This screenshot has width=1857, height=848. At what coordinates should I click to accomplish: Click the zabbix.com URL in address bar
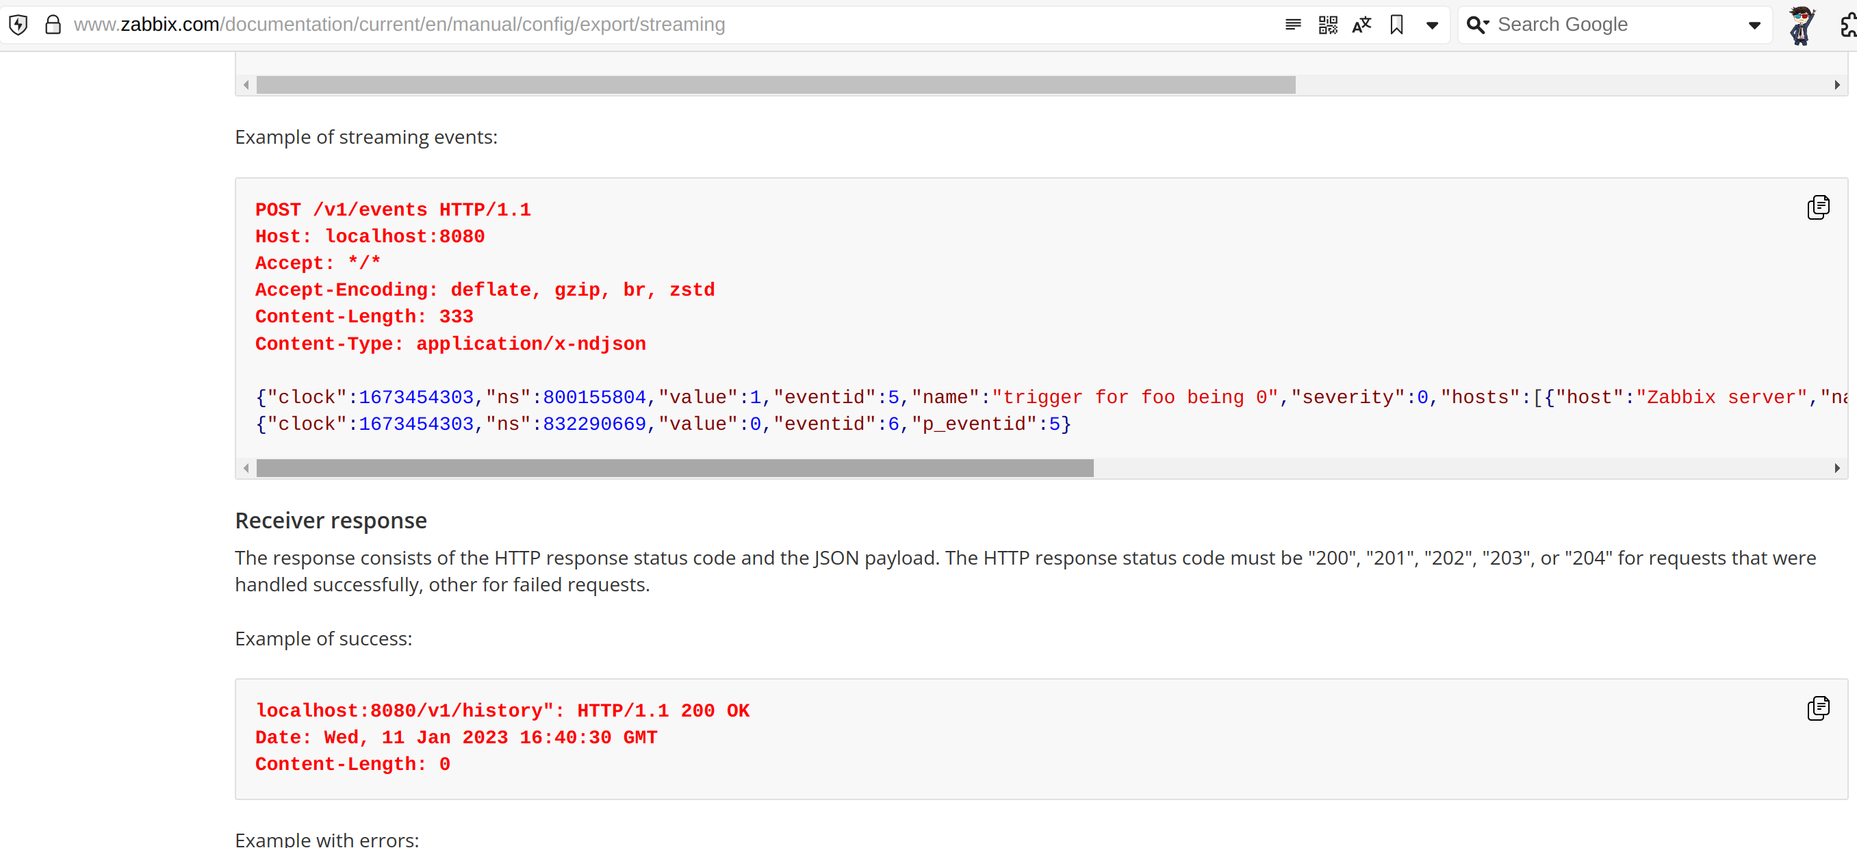[x=399, y=25]
